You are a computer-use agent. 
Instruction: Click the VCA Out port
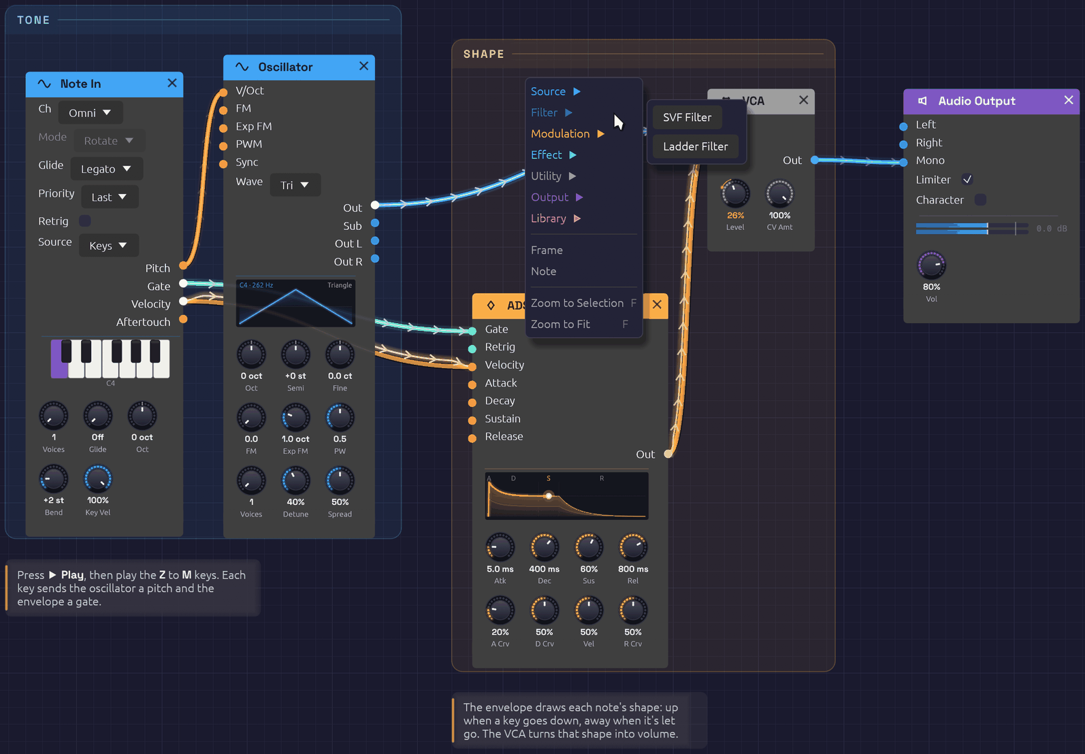pos(815,160)
